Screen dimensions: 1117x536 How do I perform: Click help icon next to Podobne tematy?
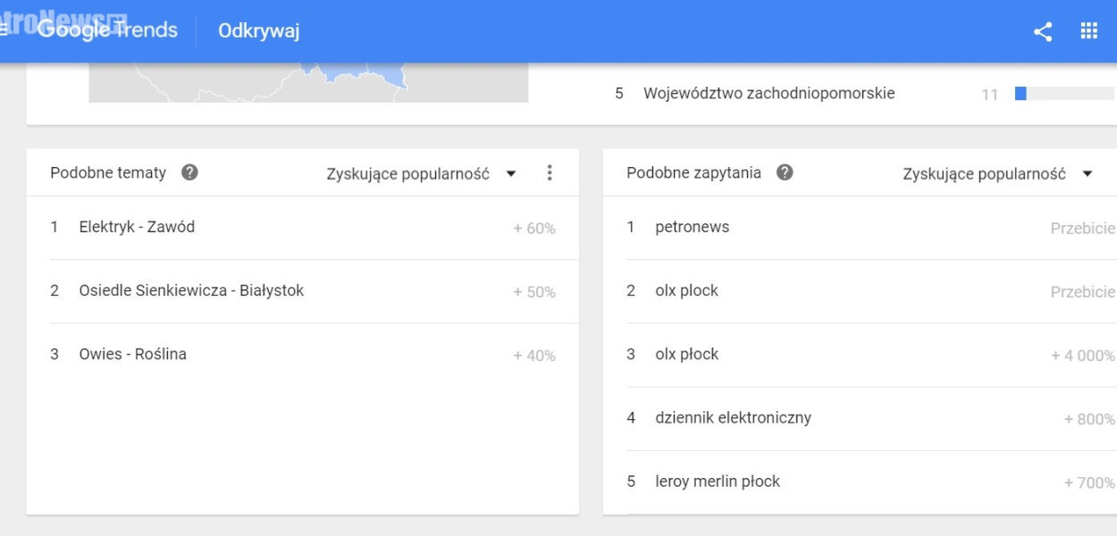coord(189,172)
